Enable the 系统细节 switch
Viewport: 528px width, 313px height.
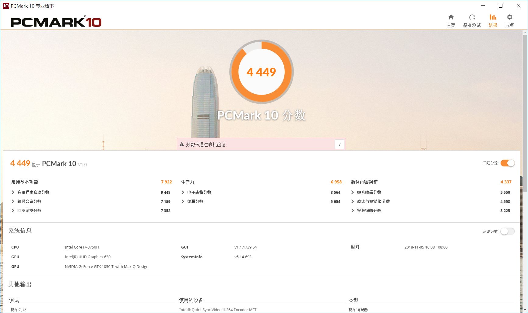click(x=507, y=231)
